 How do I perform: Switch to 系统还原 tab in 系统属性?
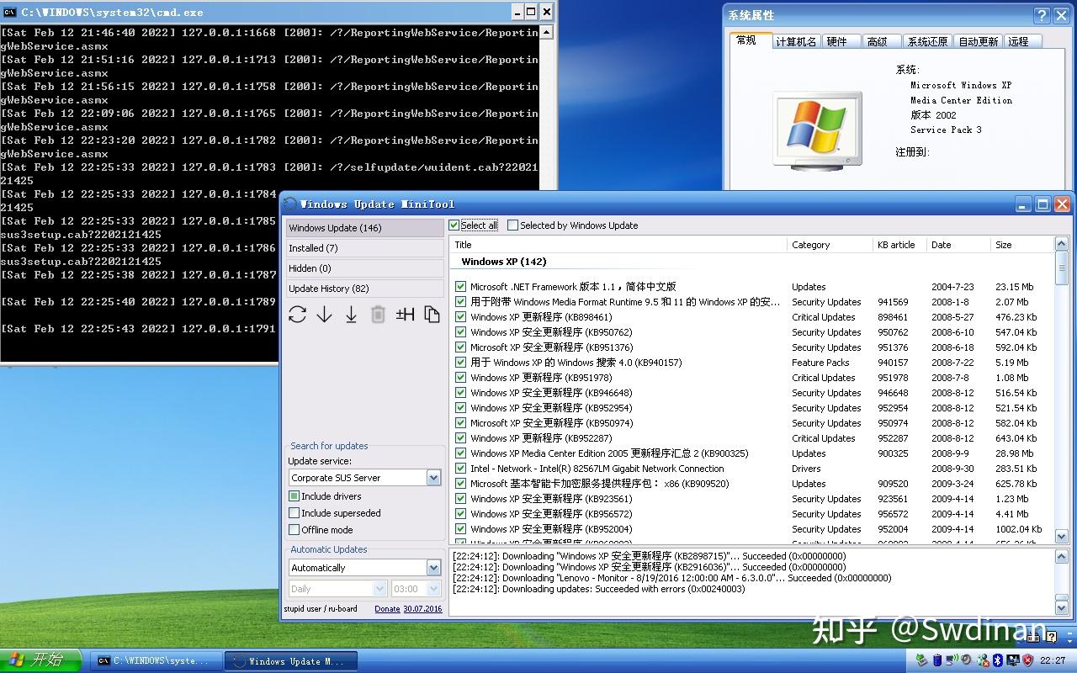point(928,41)
